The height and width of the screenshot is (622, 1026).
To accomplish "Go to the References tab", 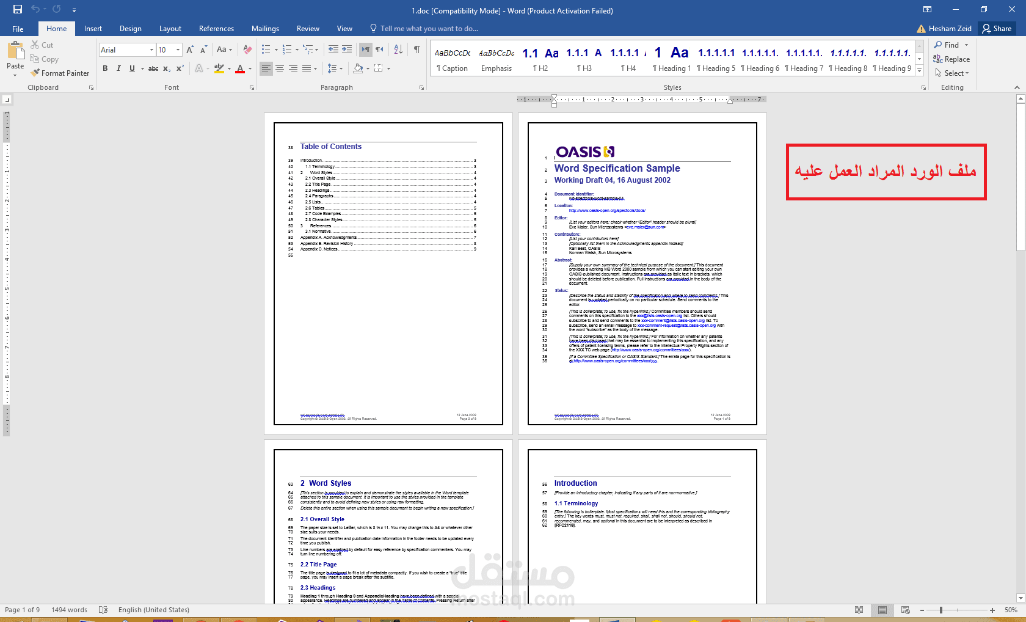I will [x=216, y=29].
